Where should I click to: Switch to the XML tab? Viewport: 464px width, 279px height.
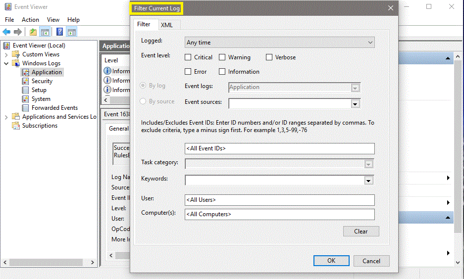(x=166, y=25)
